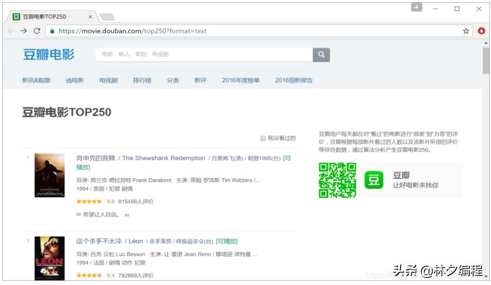
Task: Click the 电影、影人、影院 search field
Action: 204,54
